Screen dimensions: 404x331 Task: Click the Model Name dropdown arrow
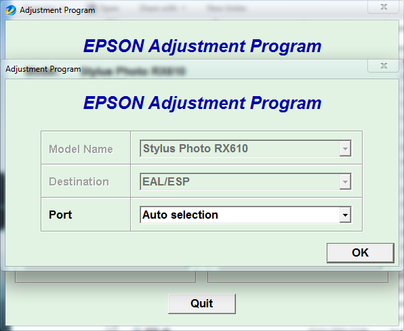345,148
